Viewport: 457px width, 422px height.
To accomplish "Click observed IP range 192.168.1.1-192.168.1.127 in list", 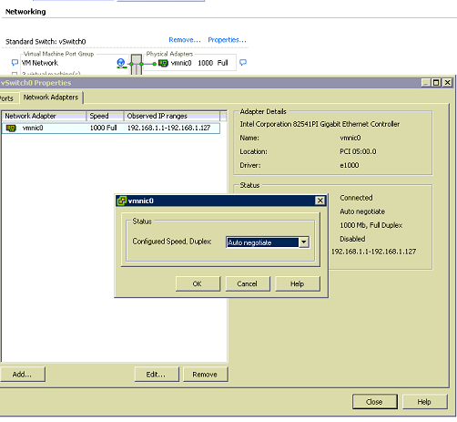I will 168,128.
